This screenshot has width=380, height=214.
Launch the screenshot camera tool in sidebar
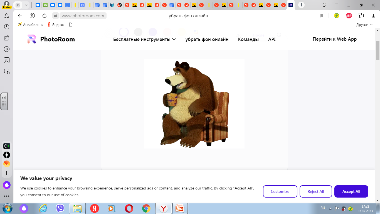click(7, 72)
